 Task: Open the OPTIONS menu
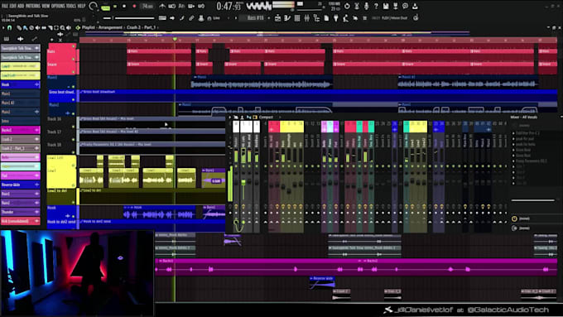pyautogui.click(x=58, y=6)
